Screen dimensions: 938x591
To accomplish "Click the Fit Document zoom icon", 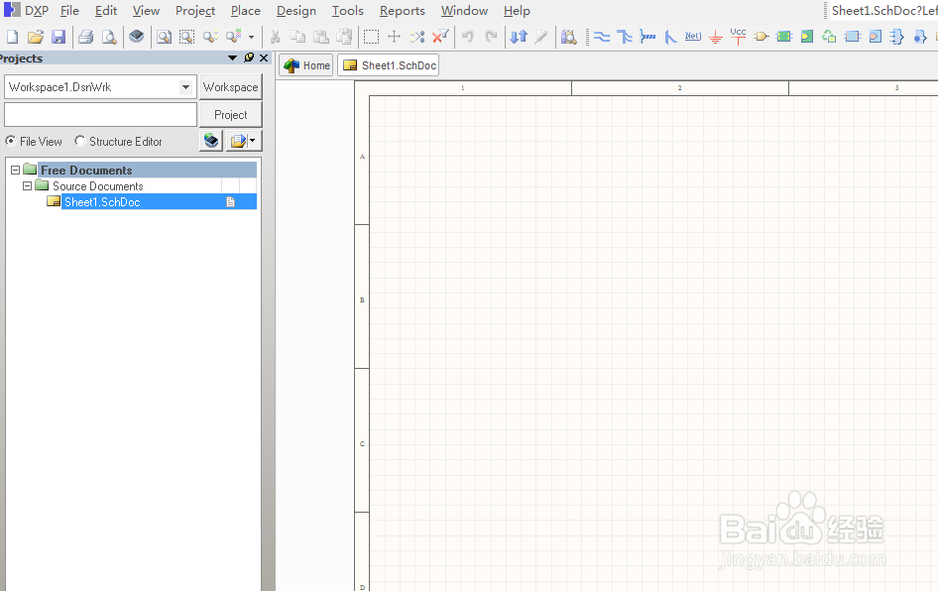I will pyautogui.click(x=164, y=37).
